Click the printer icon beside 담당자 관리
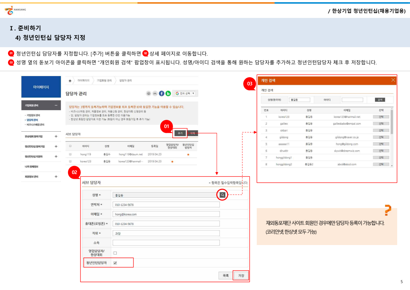This screenshot has height=290, width=410. coord(148,93)
